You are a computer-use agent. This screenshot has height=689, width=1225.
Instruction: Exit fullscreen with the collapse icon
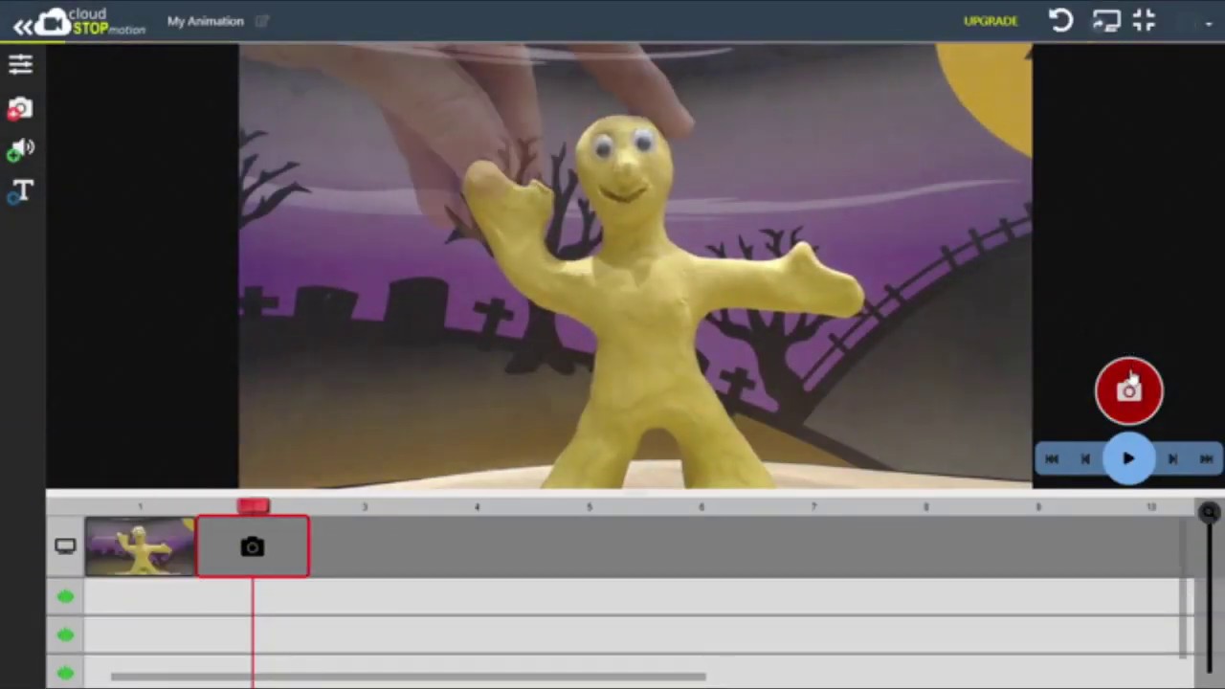point(1145,20)
